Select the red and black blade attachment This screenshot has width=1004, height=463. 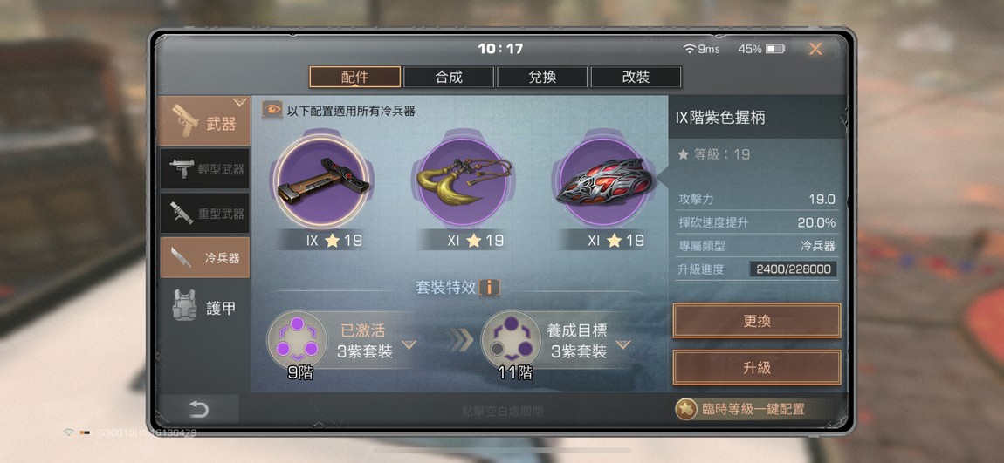pos(602,181)
